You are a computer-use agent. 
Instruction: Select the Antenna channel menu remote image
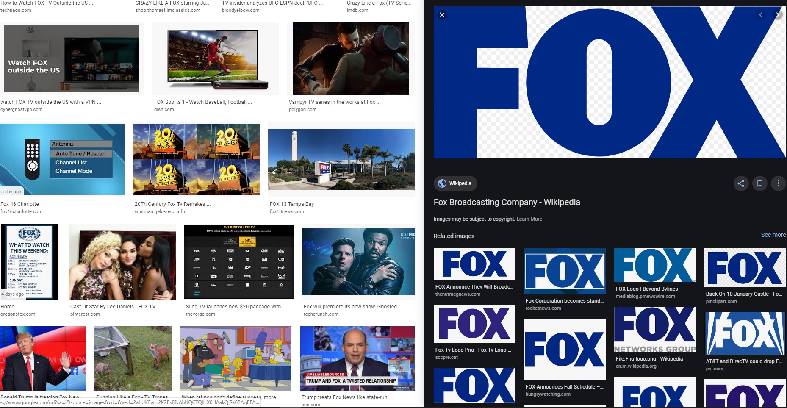point(62,159)
